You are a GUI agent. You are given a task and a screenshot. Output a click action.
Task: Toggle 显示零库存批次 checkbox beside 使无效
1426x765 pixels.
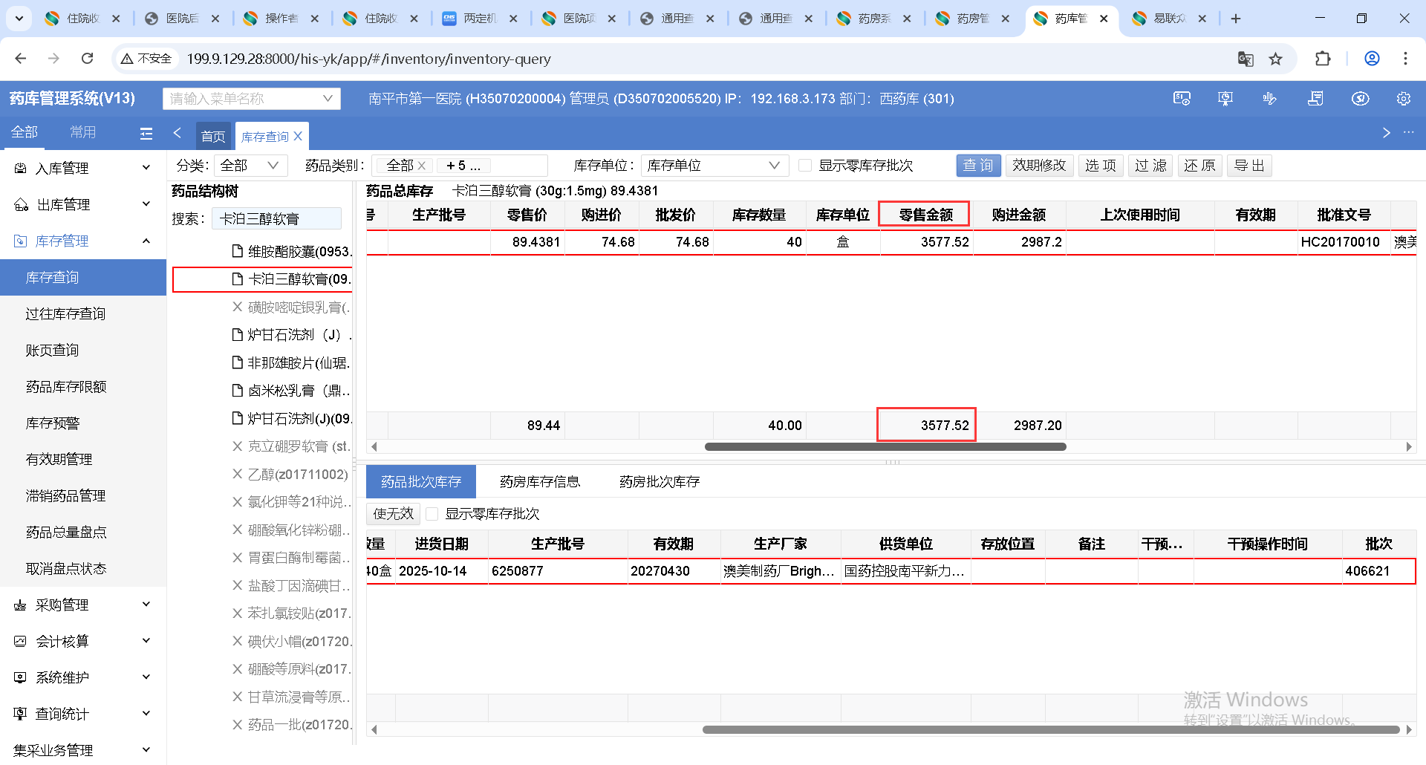click(432, 514)
